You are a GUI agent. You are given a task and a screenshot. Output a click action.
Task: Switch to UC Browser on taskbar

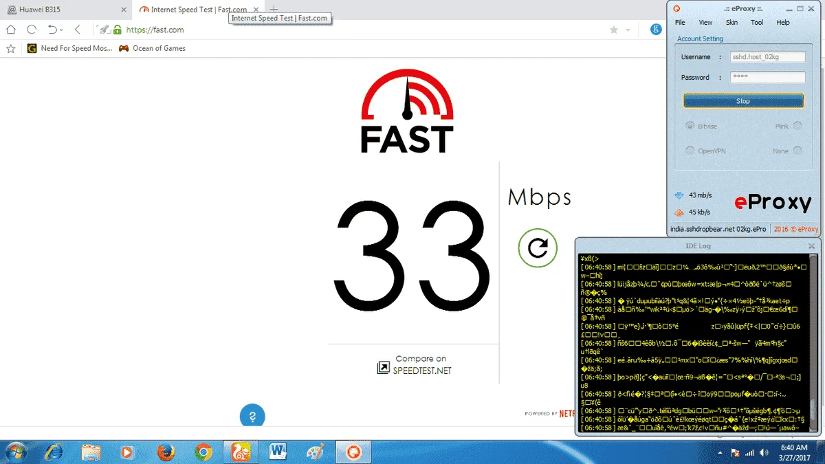click(x=241, y=452)
